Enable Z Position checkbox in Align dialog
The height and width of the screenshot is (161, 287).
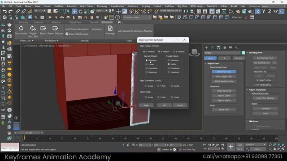pyautogui.click(x=174, y=52)
